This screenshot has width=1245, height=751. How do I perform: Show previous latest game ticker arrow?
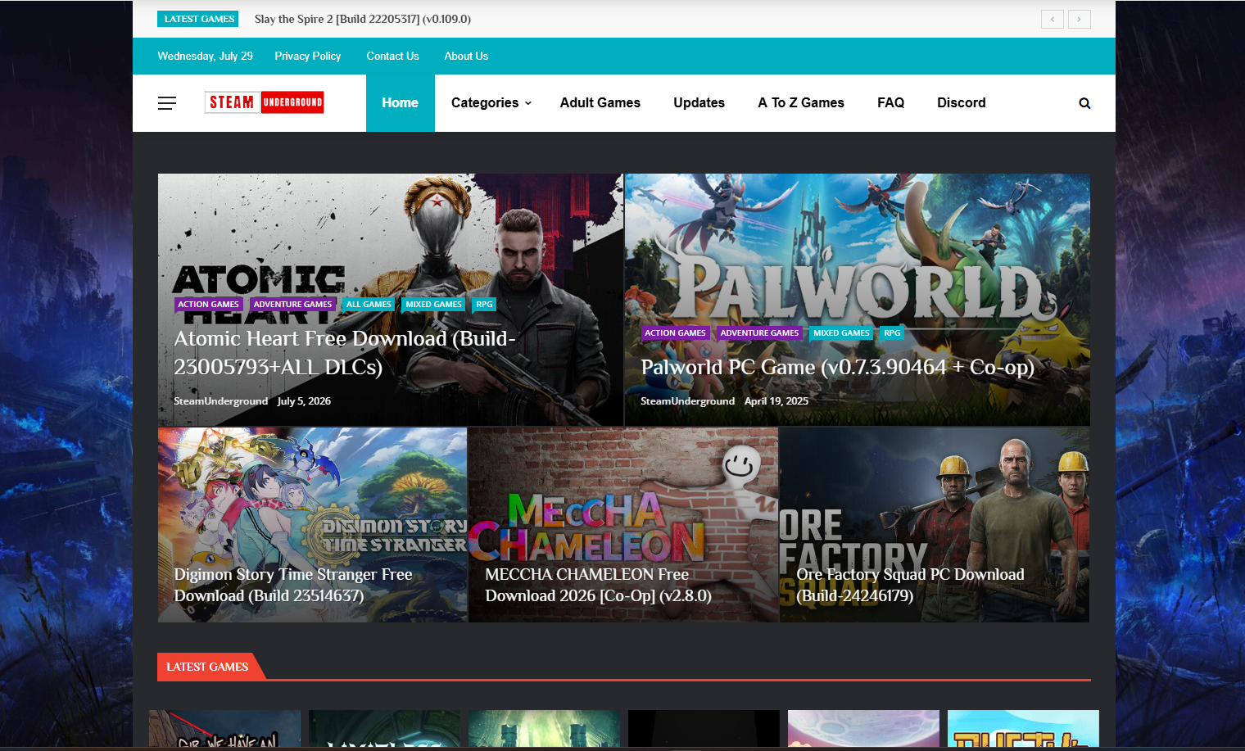pyautogui.click(x=1053, y=19)
